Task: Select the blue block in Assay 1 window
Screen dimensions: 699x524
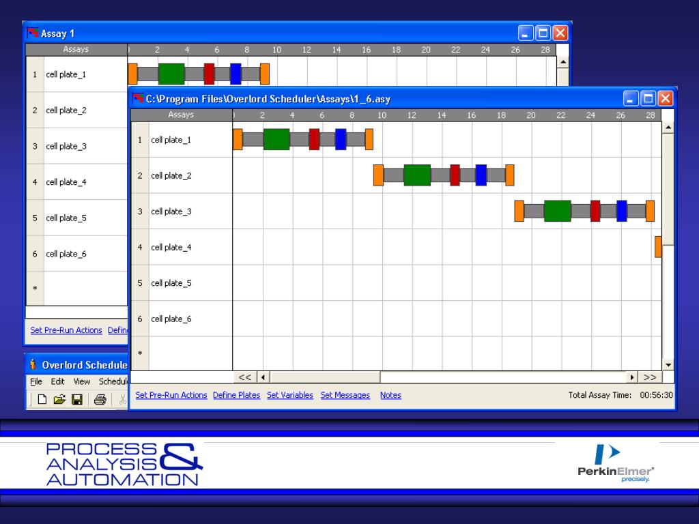Action: tap(236, 74)
